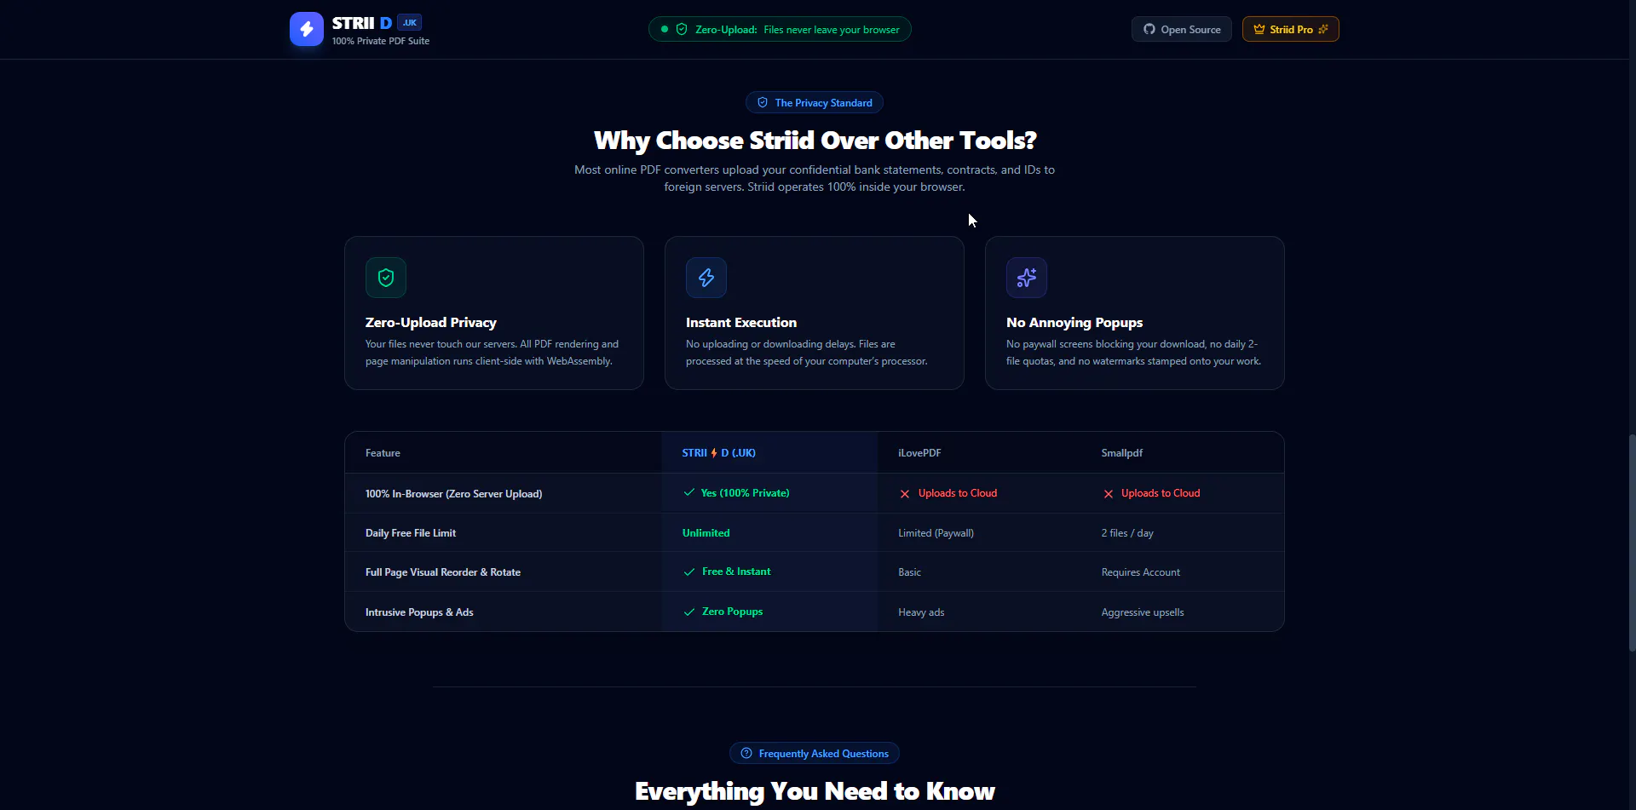
Task: Click the Instant Execution card title
Action: [x=741, y=323]
